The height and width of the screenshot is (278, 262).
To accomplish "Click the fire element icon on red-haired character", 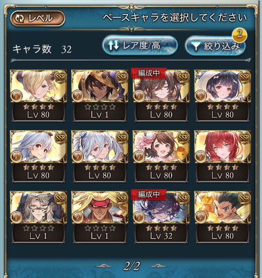I will coord(200,156).
